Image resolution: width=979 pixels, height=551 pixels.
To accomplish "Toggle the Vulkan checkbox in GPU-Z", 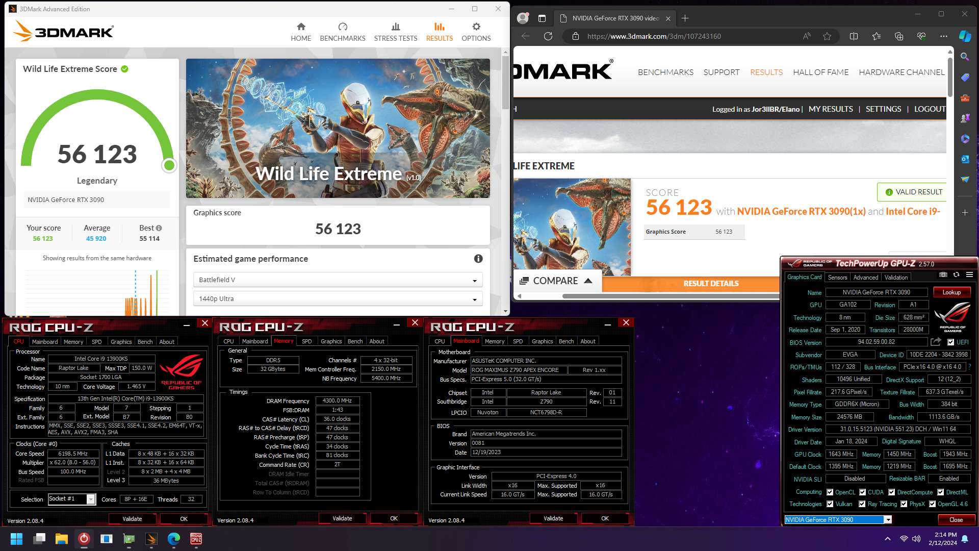I will pyautogui.click(x=830, y=504).
